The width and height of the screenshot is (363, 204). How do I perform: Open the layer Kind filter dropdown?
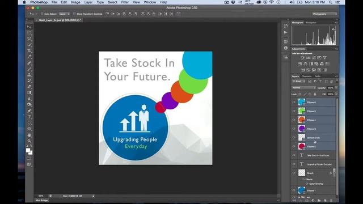click(x=299, y=82)
